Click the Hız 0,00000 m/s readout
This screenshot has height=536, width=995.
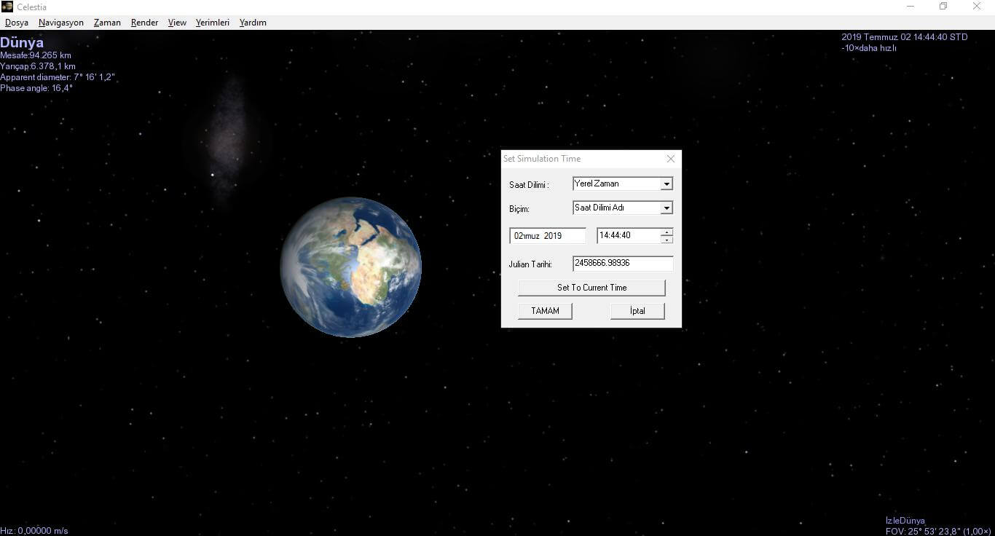34,531
